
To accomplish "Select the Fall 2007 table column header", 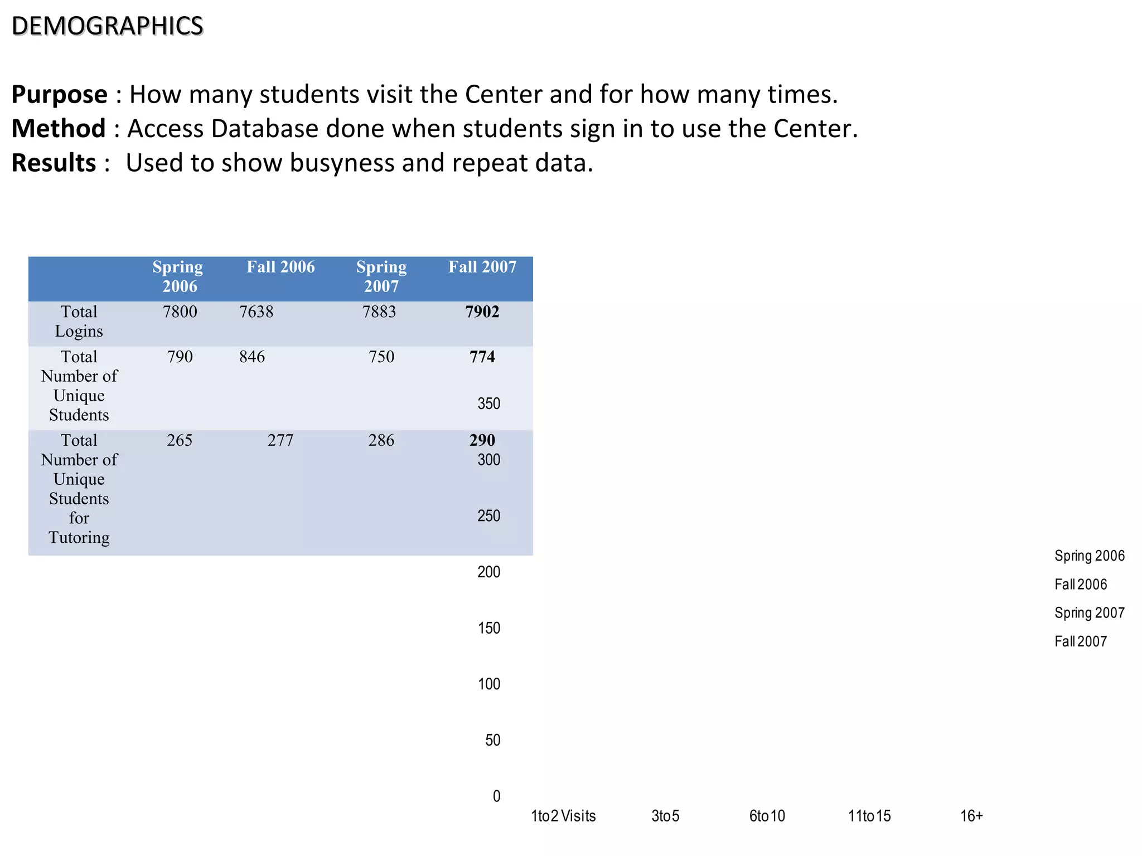I will 482,267.
